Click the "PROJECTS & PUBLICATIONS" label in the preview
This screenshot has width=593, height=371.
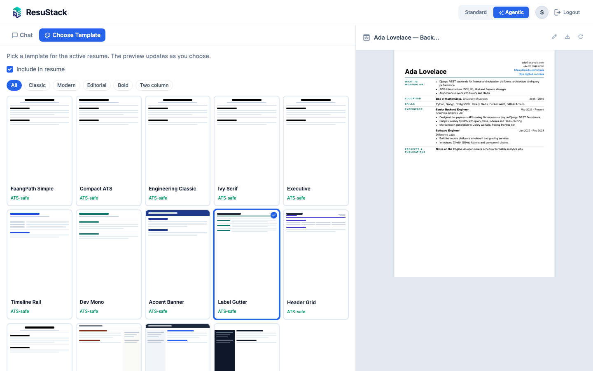coord(415,151)
